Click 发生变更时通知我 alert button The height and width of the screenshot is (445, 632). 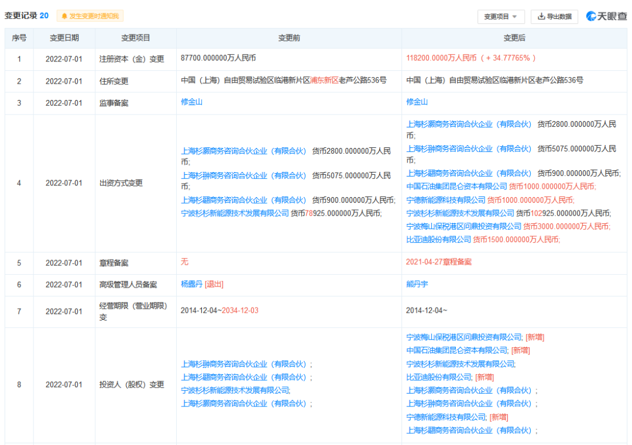coord(90,16)
